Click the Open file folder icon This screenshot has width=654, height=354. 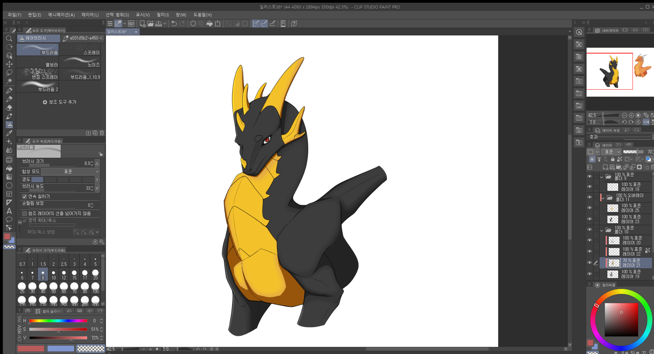coord(150,24)
